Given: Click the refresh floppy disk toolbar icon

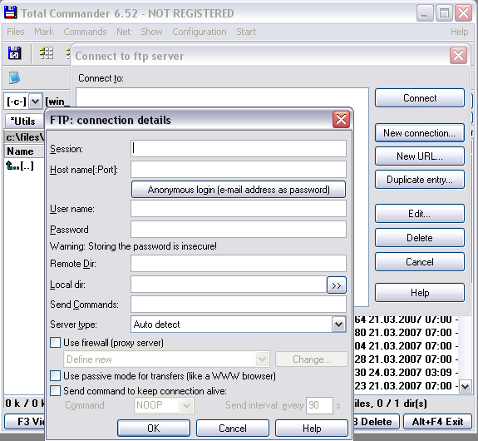Looking at the screenshot, I should (14, 53).
